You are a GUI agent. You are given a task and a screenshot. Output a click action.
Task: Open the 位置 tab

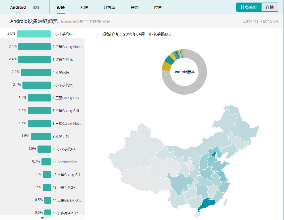158,7
